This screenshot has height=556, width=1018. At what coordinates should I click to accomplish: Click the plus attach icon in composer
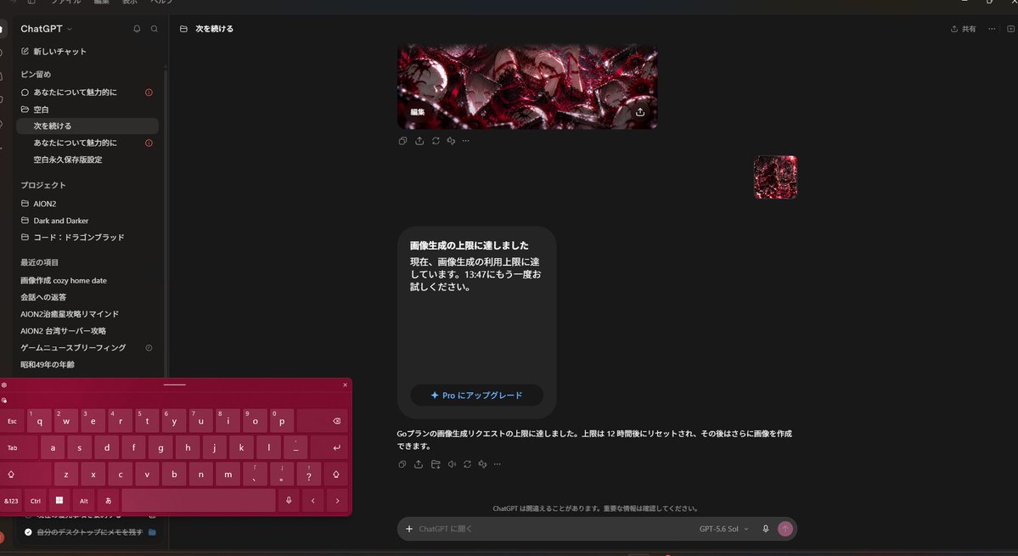point(409,529)
